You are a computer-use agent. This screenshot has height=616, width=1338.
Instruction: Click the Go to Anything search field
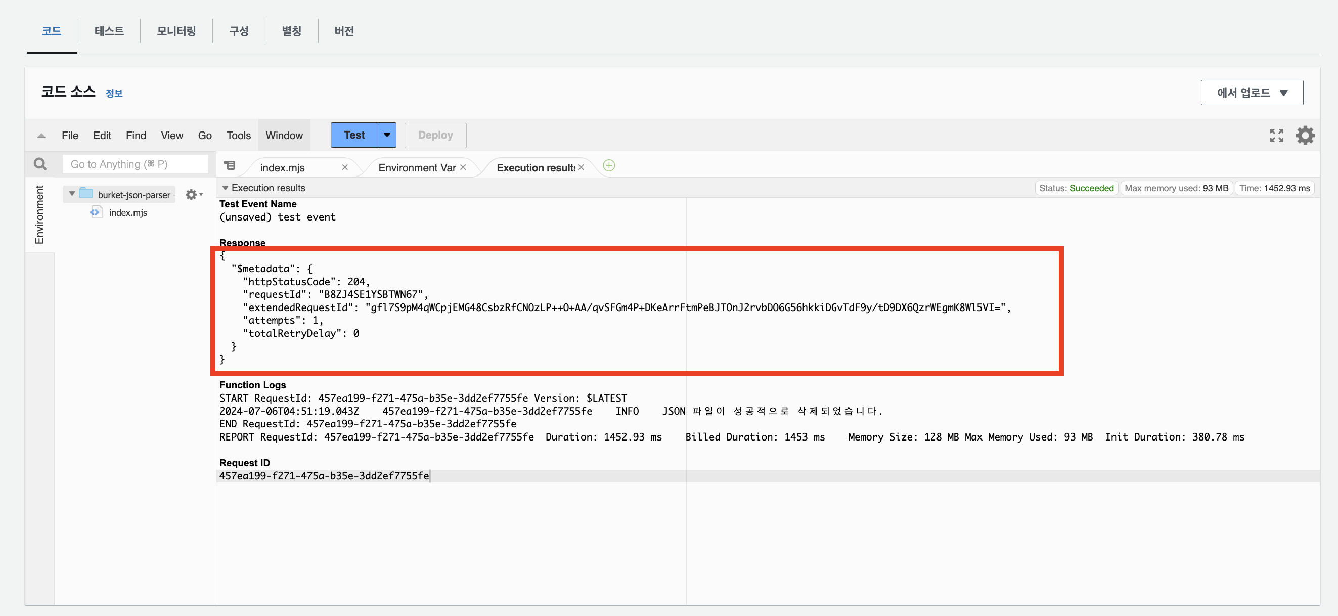coord(135,164)
